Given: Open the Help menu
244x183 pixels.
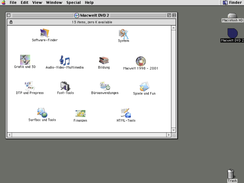Looking at the screenshot, I should [89, 3].
